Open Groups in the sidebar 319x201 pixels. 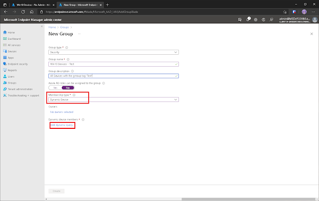[x=9, y=83]
